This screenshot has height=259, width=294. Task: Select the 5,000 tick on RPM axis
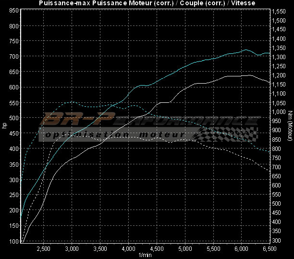[x=185, y=249]
